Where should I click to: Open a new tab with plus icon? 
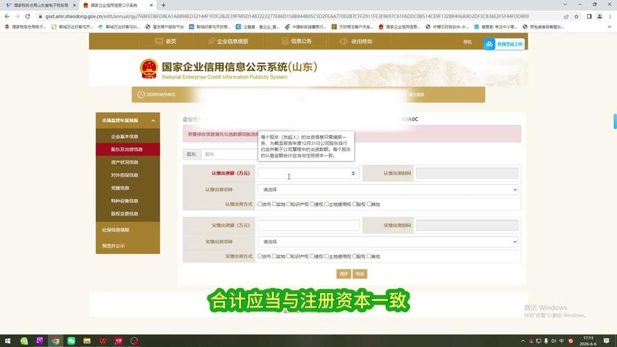point(163,5)
